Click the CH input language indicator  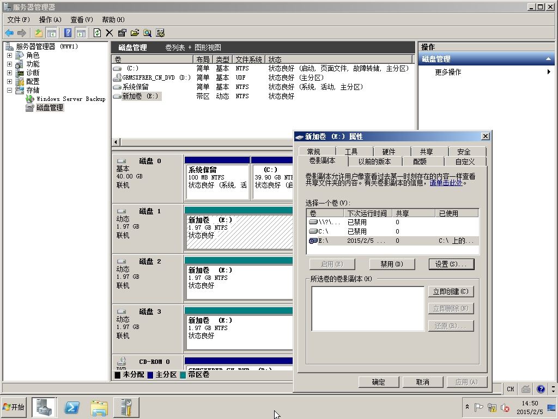pos(510,389)
